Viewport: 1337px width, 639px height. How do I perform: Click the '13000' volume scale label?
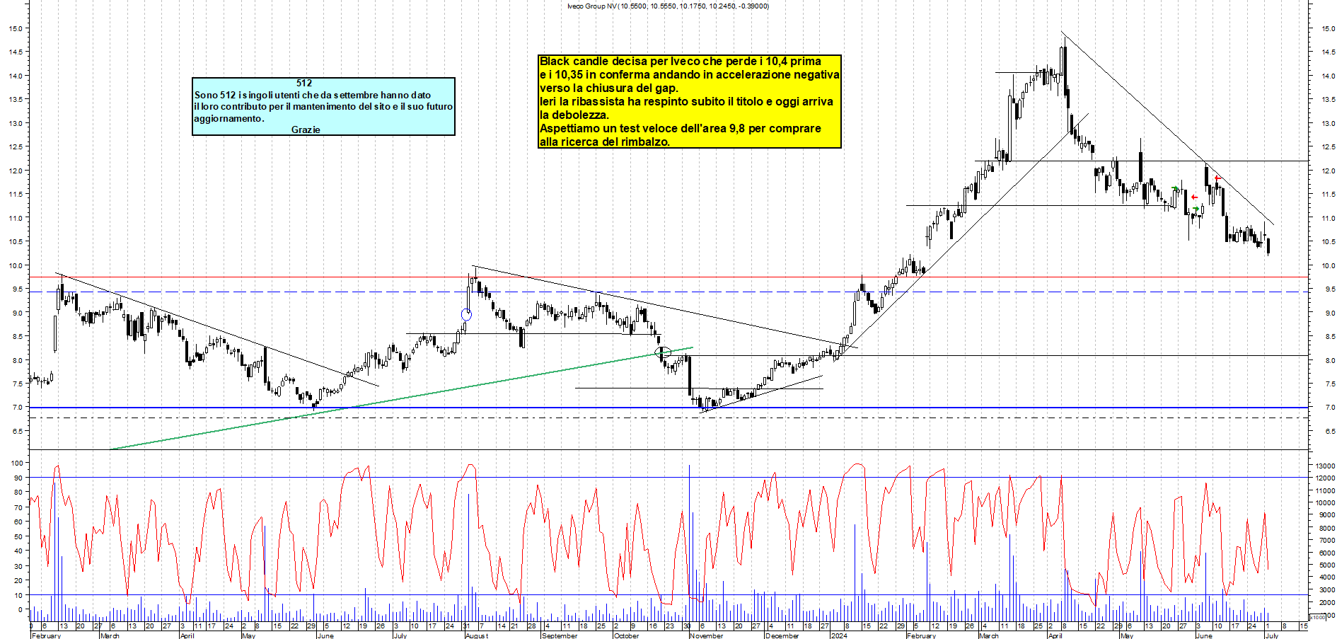[x=1325, y=466]
